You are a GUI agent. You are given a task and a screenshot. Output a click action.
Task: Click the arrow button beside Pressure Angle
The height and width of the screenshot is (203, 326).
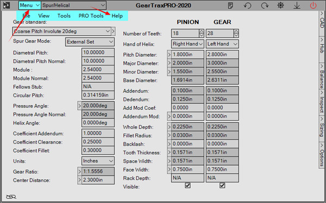click(x=79, y=106)
